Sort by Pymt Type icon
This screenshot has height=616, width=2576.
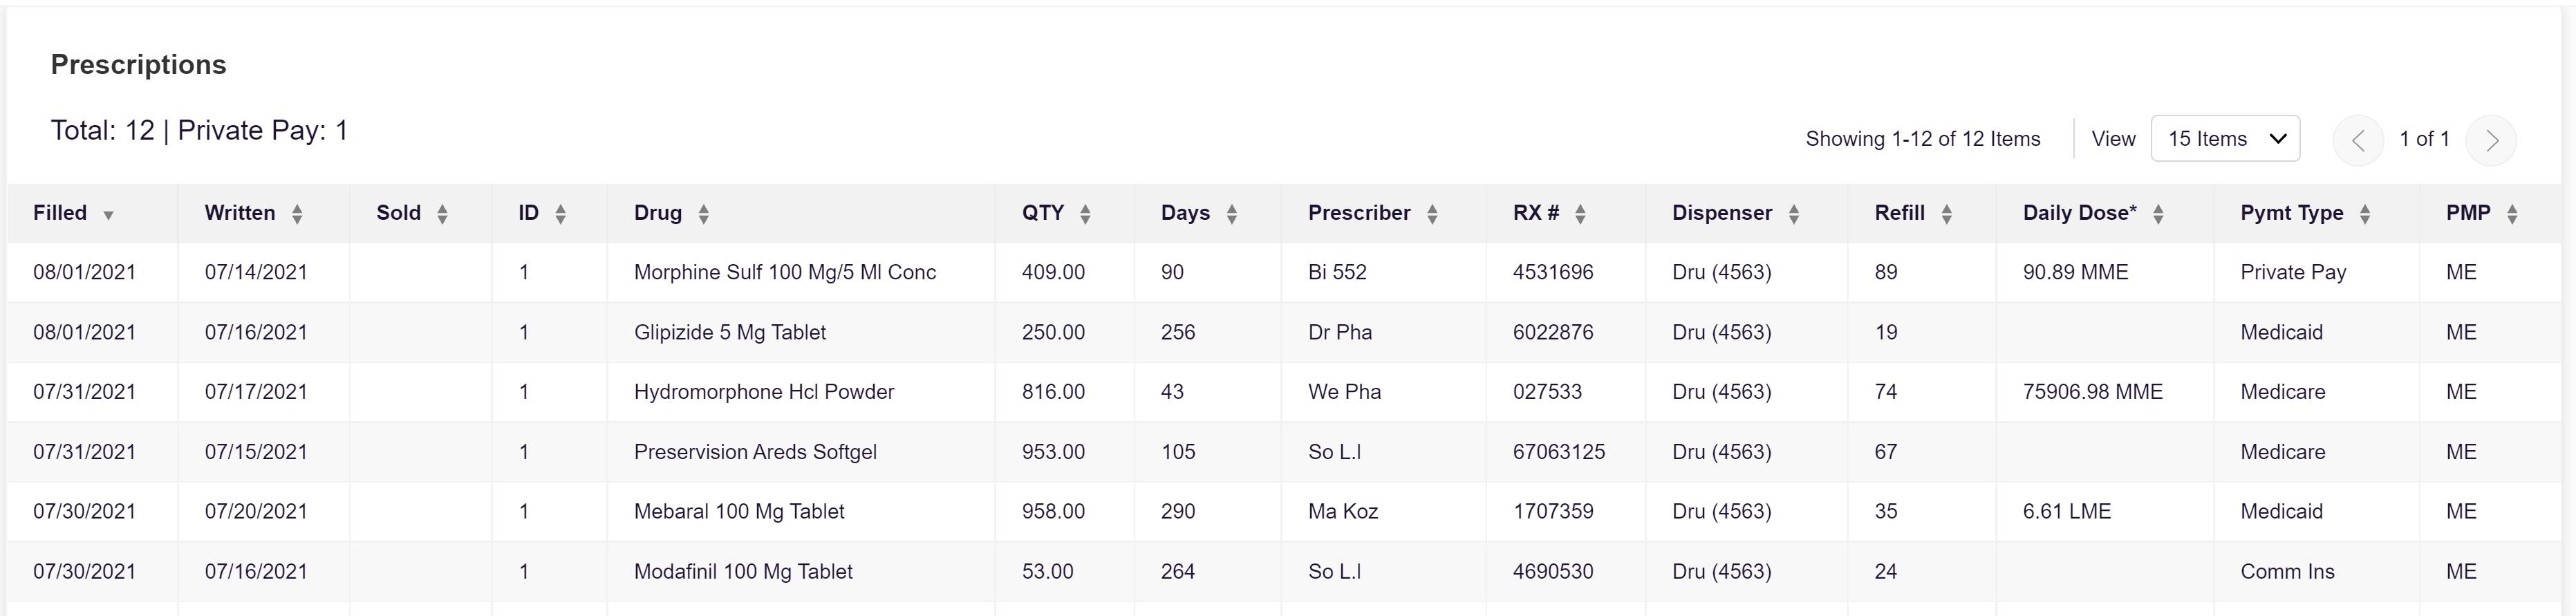click(2364, 214)
